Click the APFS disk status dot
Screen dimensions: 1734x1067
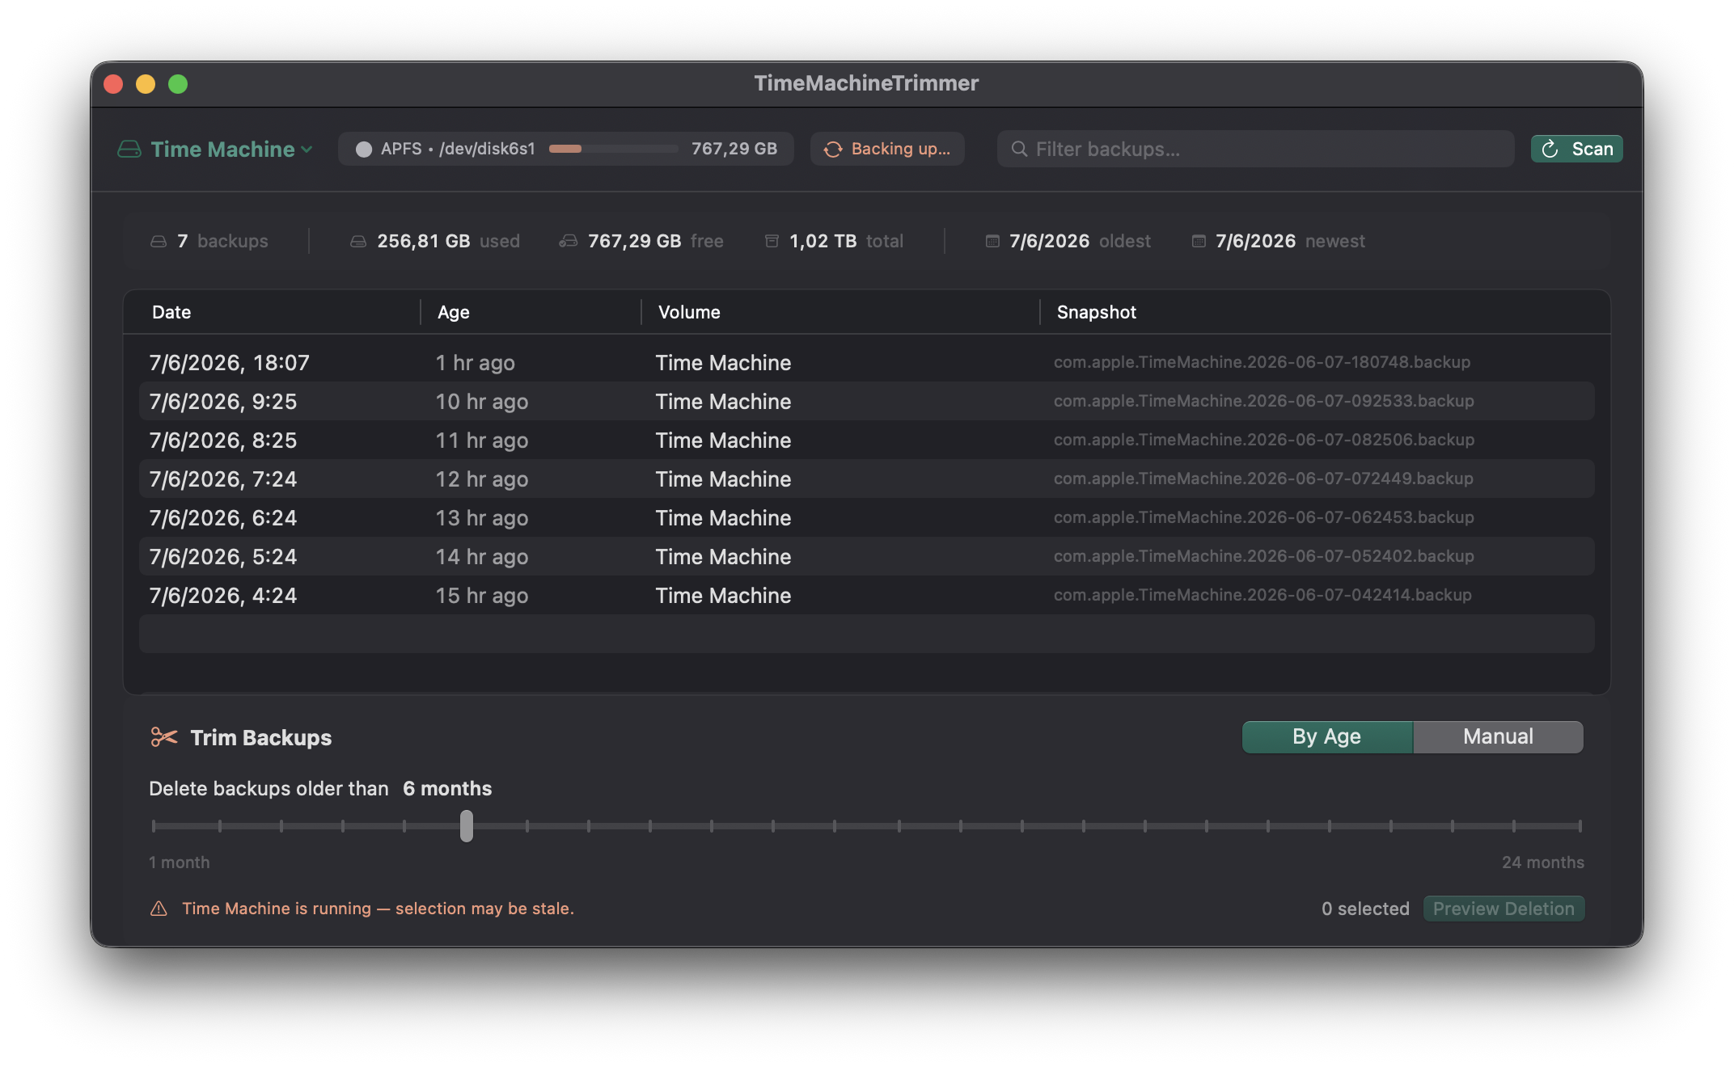point(364,150)
